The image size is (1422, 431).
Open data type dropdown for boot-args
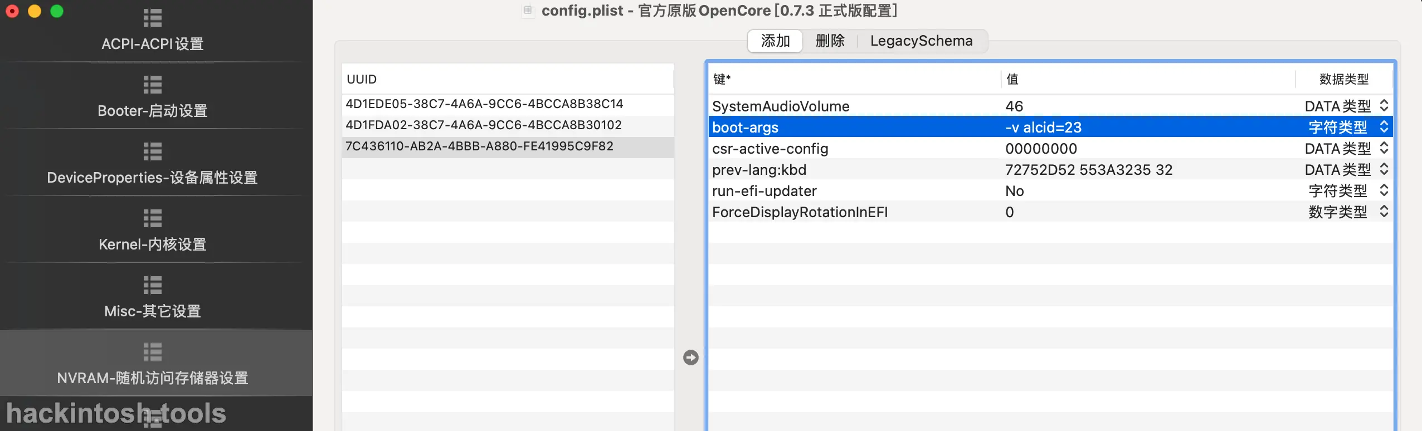[x=1384, y=127]
